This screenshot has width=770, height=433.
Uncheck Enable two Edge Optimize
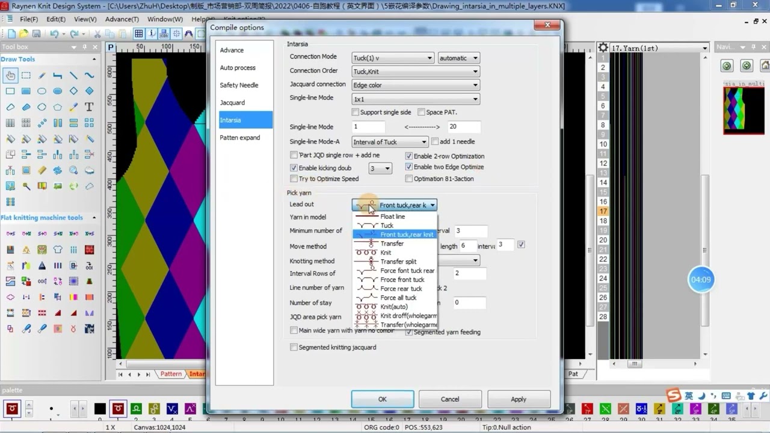pyautogui.click(x=409, y=167)
